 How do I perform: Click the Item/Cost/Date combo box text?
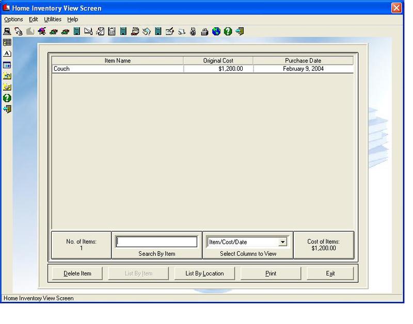228,242
